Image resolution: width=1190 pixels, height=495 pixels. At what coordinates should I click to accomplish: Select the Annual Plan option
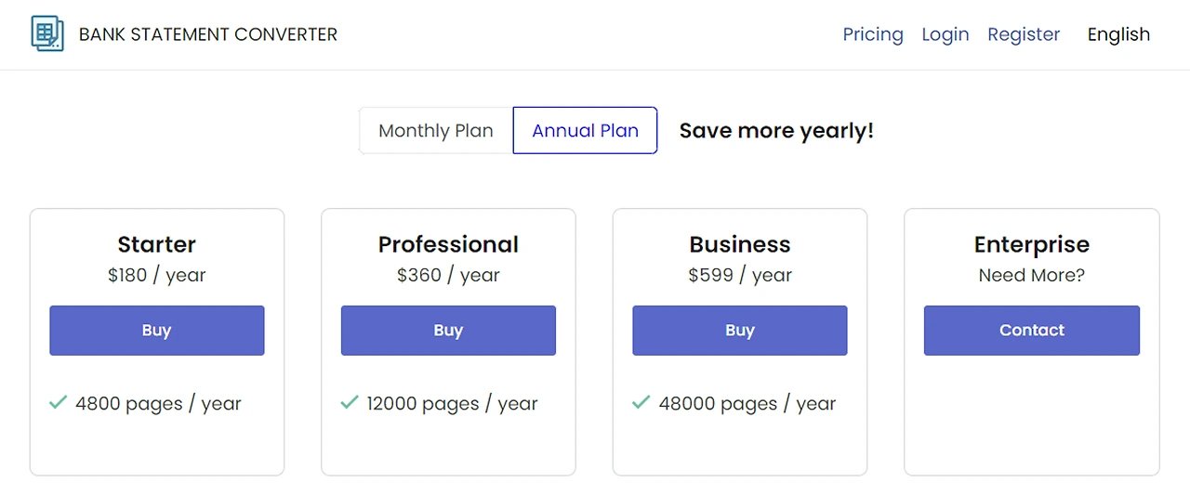coord(585,131)
